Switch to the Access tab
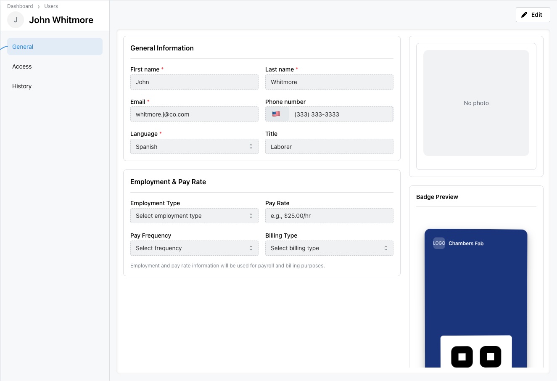Screen dimensions: 557x381 [x=22, y=66]
